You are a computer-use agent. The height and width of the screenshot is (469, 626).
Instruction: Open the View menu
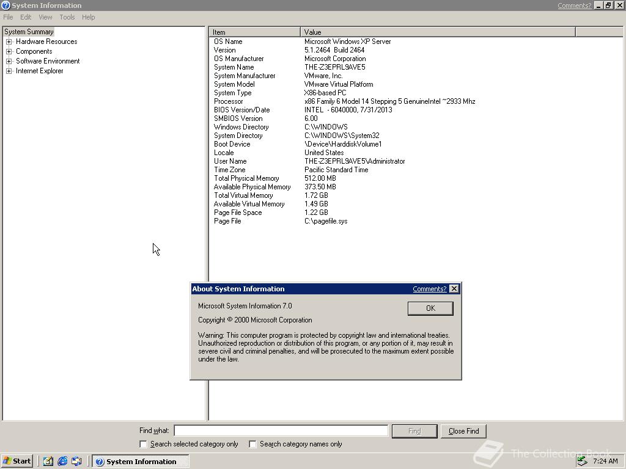45,17
